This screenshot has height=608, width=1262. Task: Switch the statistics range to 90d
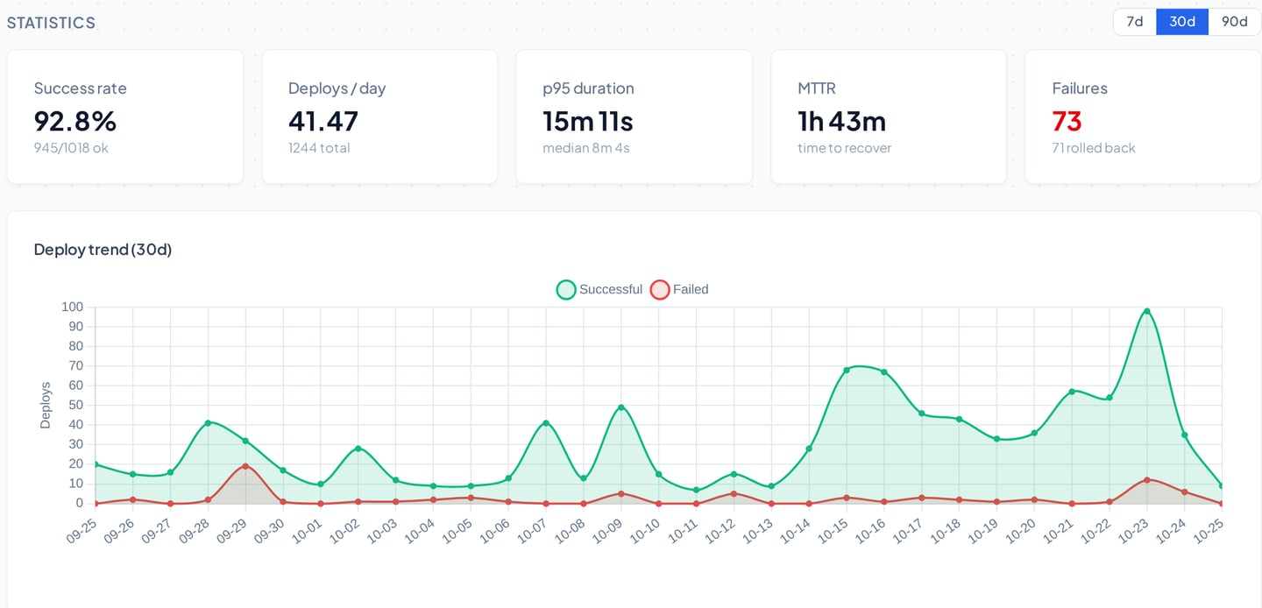1235,22
